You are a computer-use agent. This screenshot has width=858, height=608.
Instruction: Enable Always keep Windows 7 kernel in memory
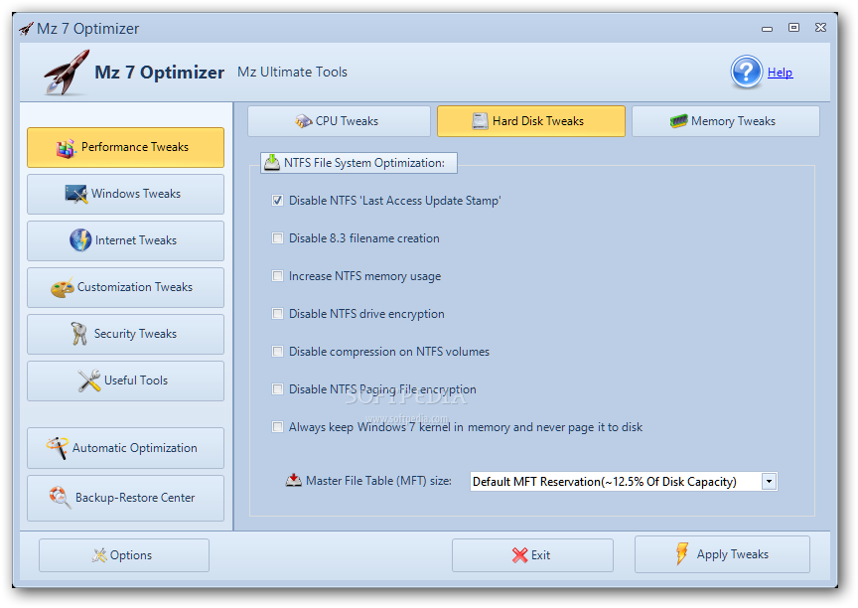pyautogui.click(x=277, y=427)
